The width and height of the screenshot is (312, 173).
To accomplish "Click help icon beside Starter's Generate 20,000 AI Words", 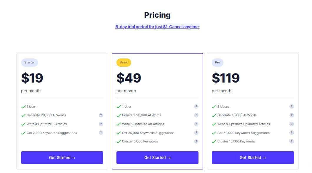I will click(x=101, y=115).
